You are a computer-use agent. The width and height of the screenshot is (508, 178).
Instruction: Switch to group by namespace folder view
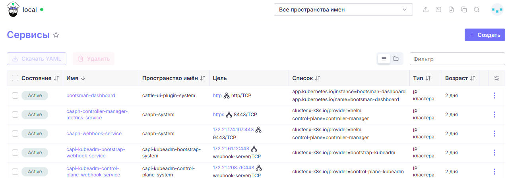396,59
